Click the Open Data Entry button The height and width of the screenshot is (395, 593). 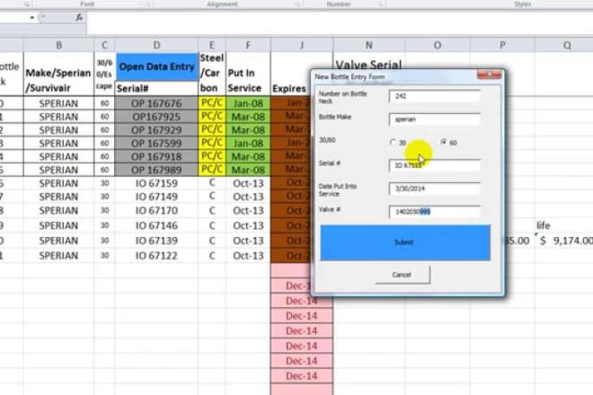pyautogui.click(x=156, y=67)
